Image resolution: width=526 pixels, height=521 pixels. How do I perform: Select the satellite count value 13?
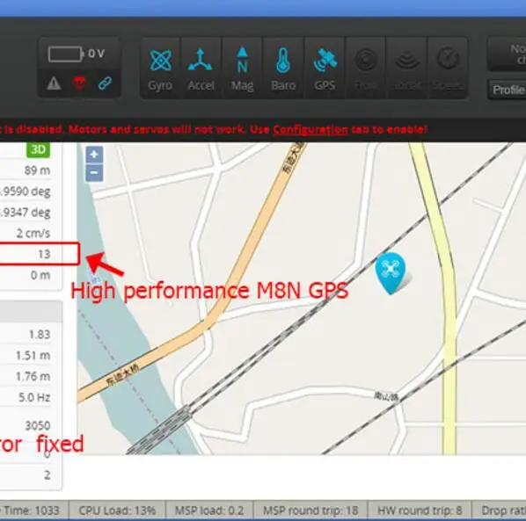(44, 254)
